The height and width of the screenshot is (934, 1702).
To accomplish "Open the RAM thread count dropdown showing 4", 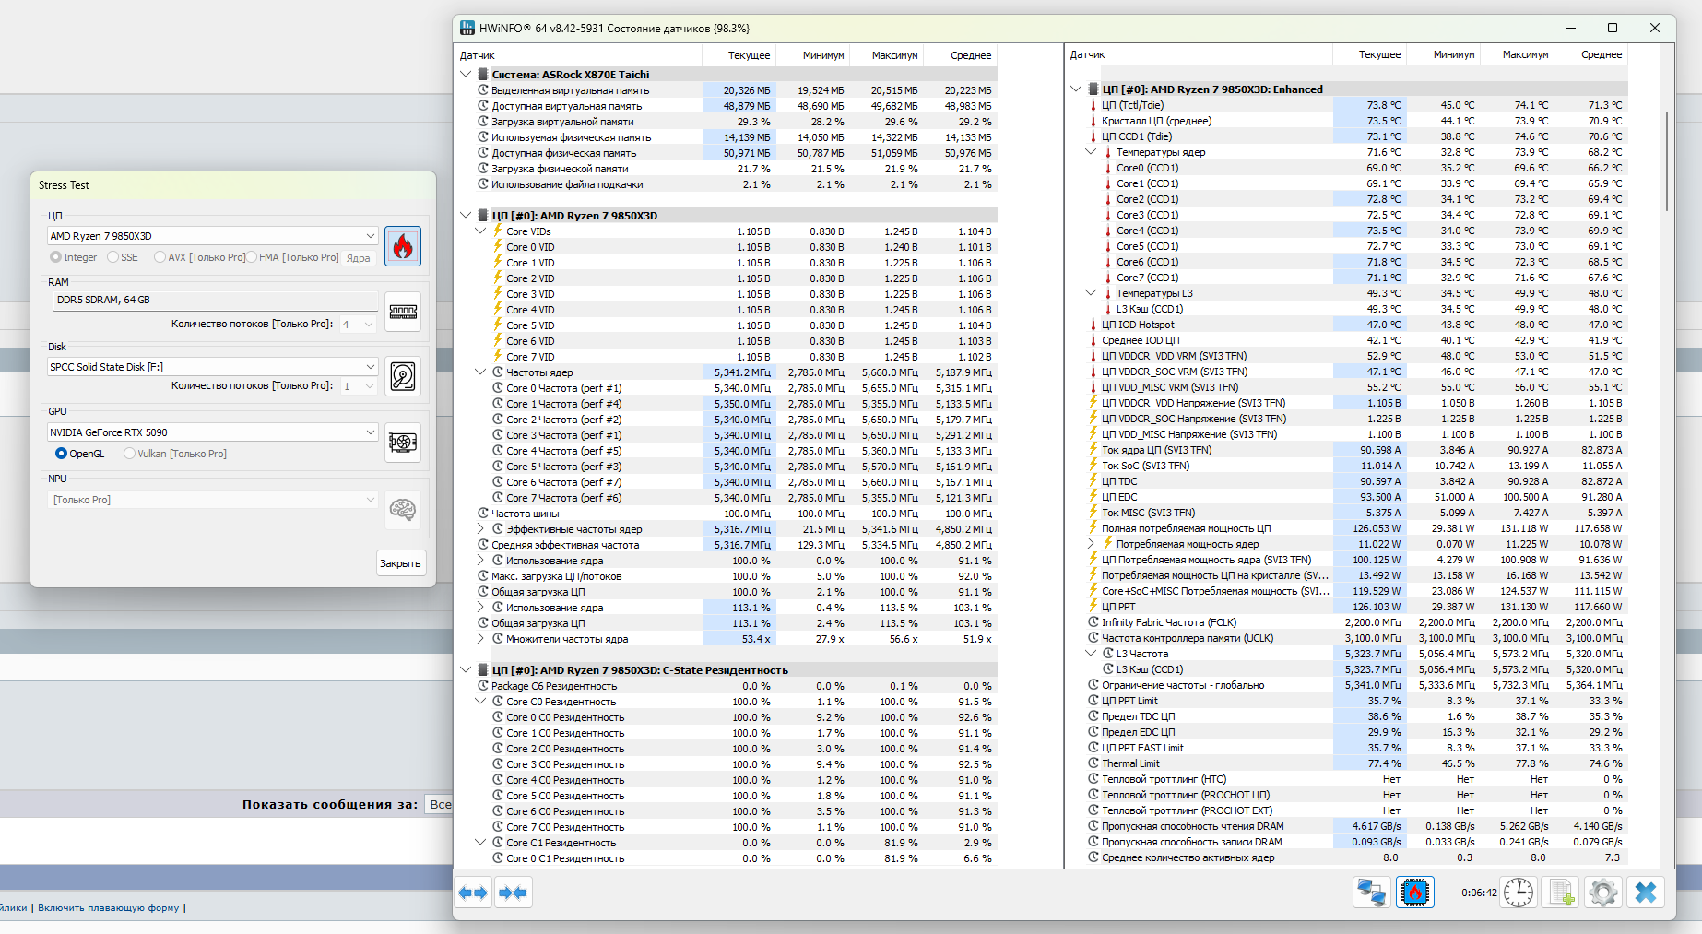I will [357, 325].
